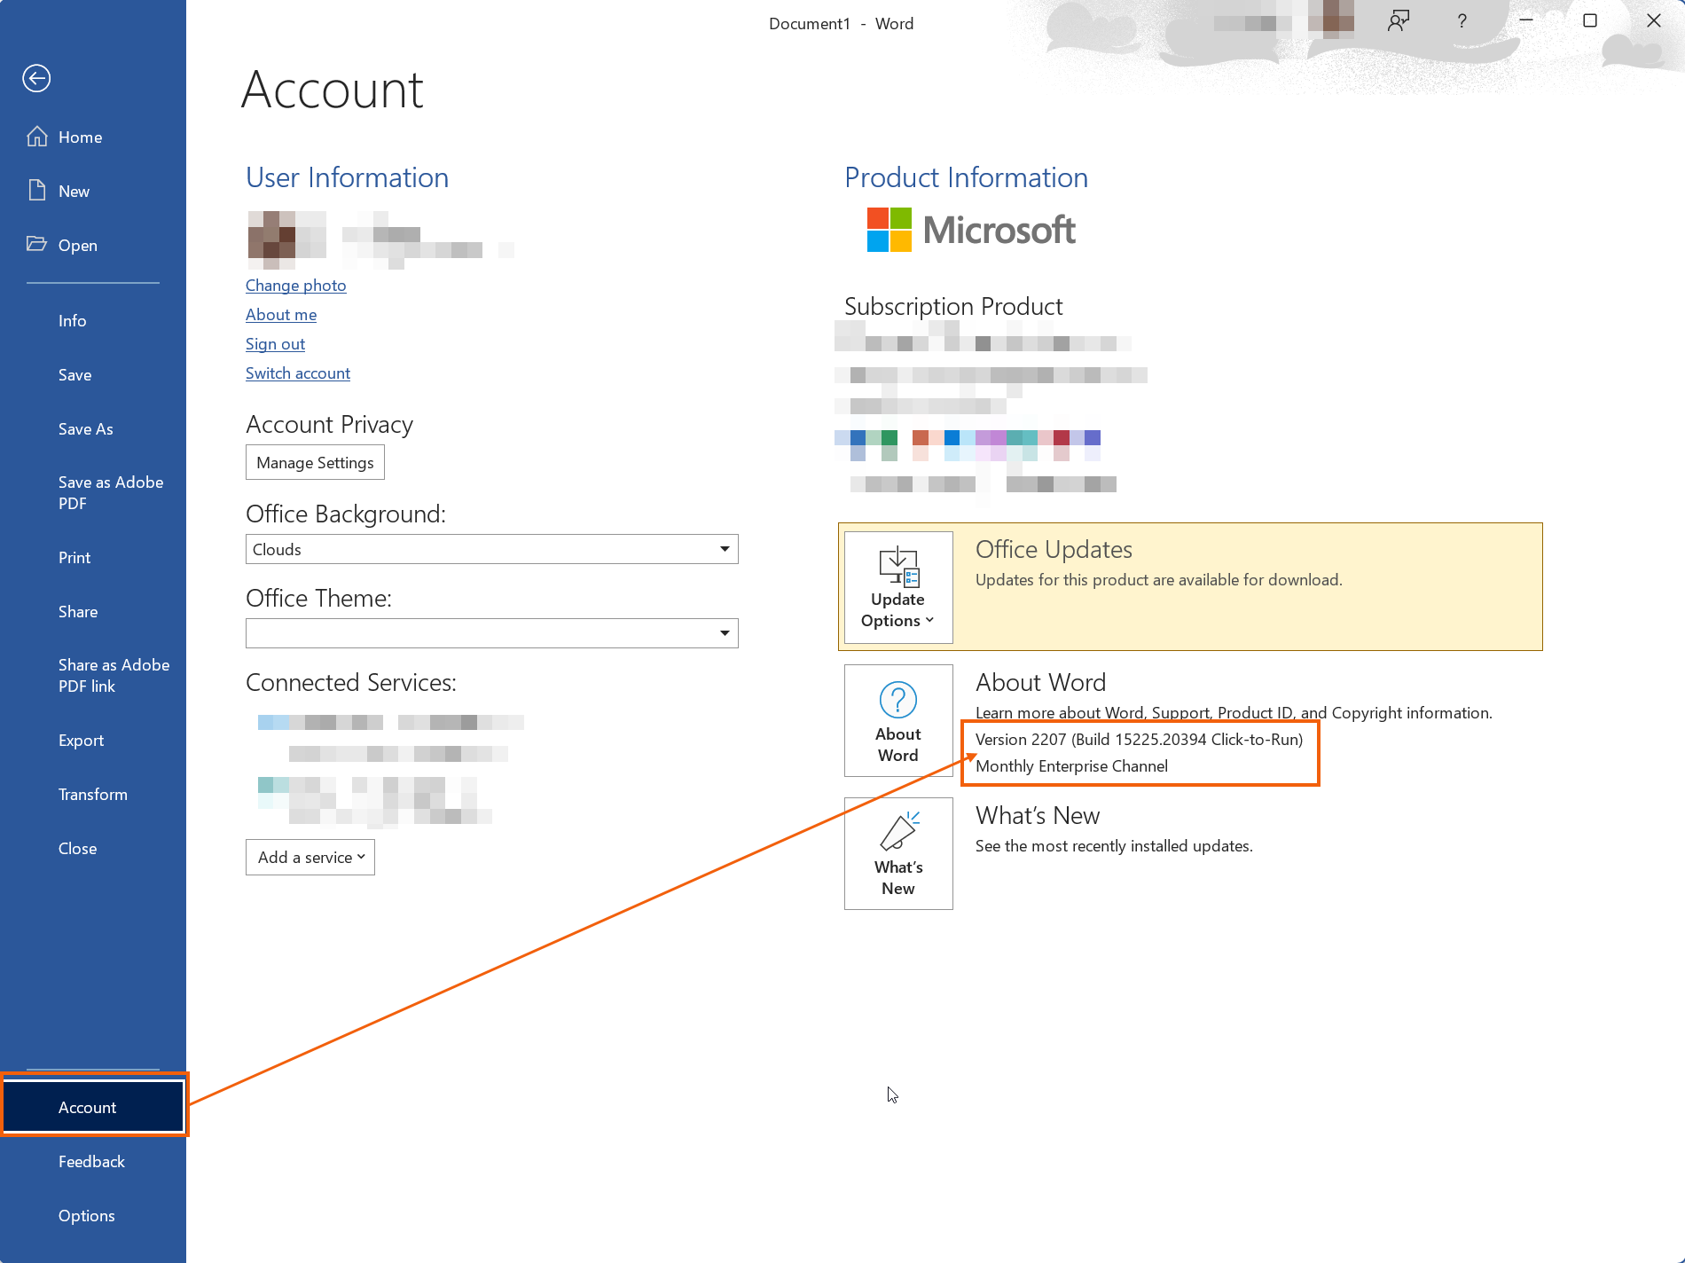
Task: Select the Export menu item
Action: click(x=81, y=741)
